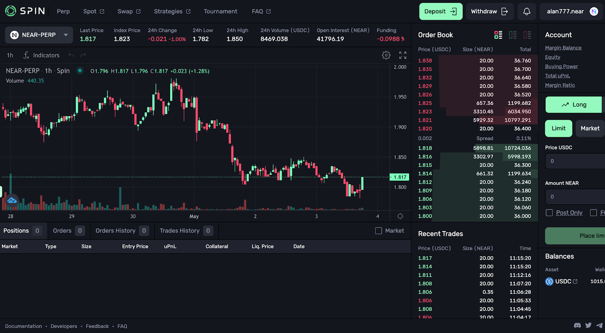Viewport: 605px width, 333px height.
Task: Open the alan777.near account menu
Action: (571, 11)
